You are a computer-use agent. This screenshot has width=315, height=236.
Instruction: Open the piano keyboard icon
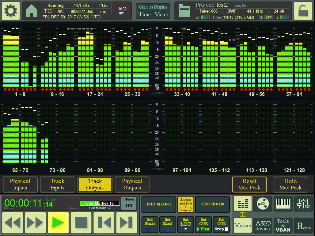pos(283,204)
